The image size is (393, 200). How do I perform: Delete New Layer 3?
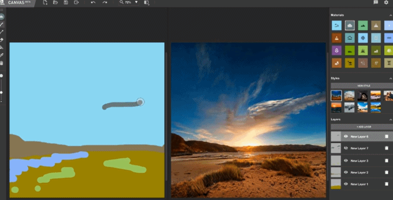click(x=387, y=160)
